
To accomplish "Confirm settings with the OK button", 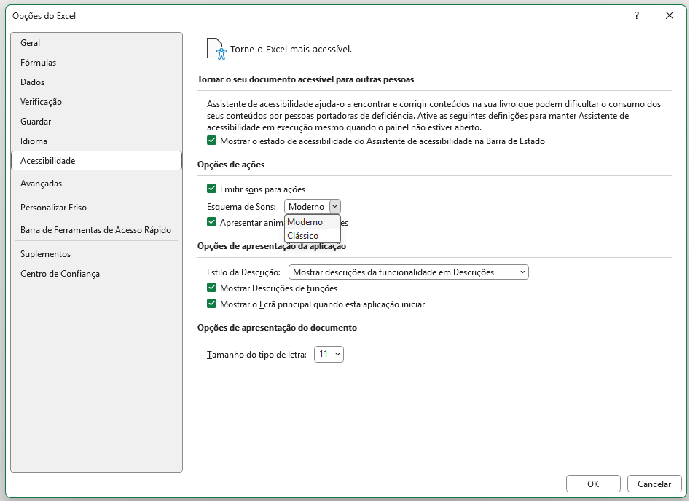I will point(593,484).
